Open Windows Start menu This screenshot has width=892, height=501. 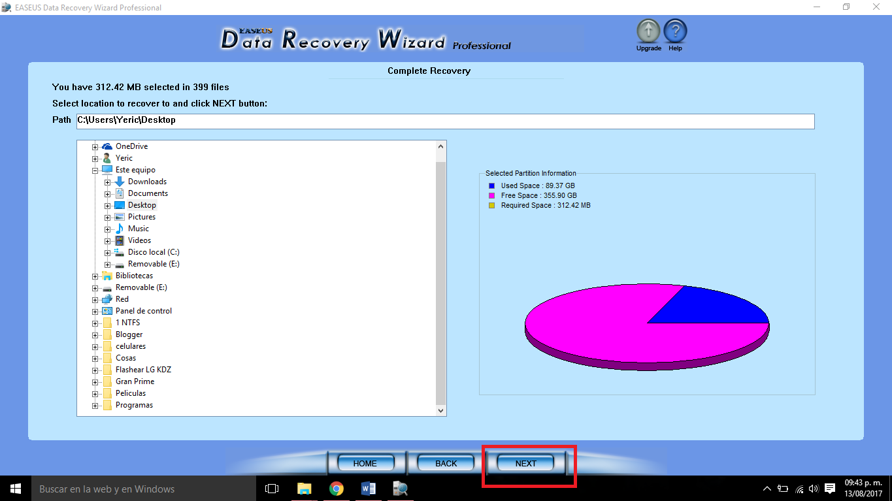tap(16, 489)
